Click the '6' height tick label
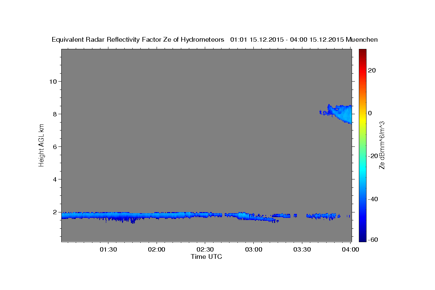Viewport: 435px width, 290px height. [x=54, y=146]
